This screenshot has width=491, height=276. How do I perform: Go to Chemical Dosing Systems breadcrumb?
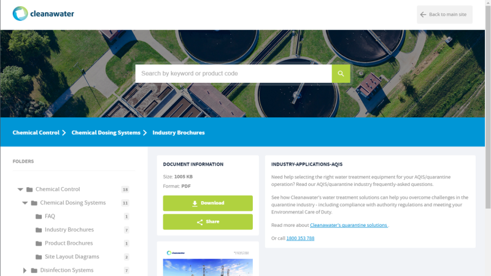(106, 132)
